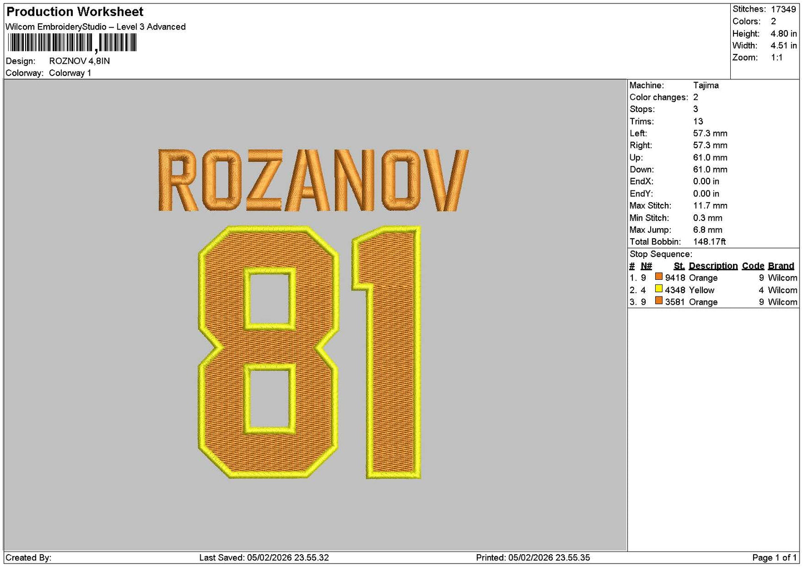The image size is (803, 567).
Task: Click the Width value '4.51 in'
Action: (x=784, y=46)
